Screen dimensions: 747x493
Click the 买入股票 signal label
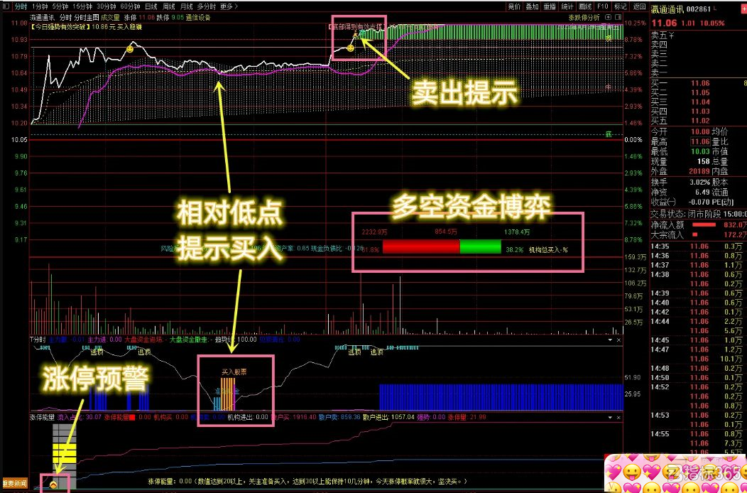click(234, 371)
